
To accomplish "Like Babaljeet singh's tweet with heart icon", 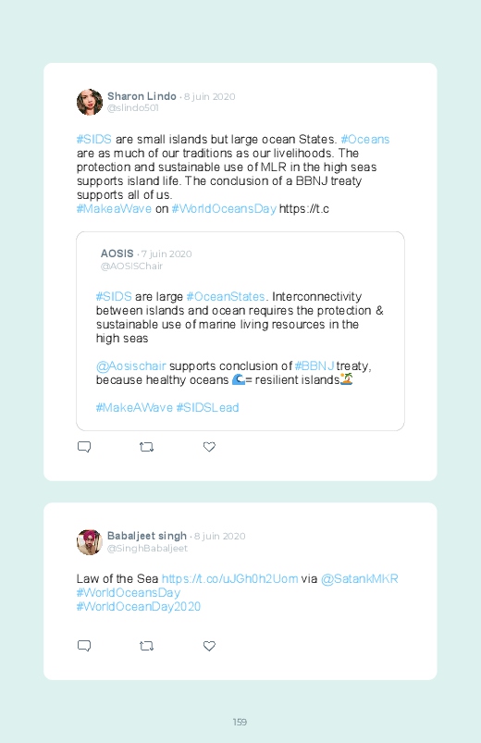I will (209, 646).
